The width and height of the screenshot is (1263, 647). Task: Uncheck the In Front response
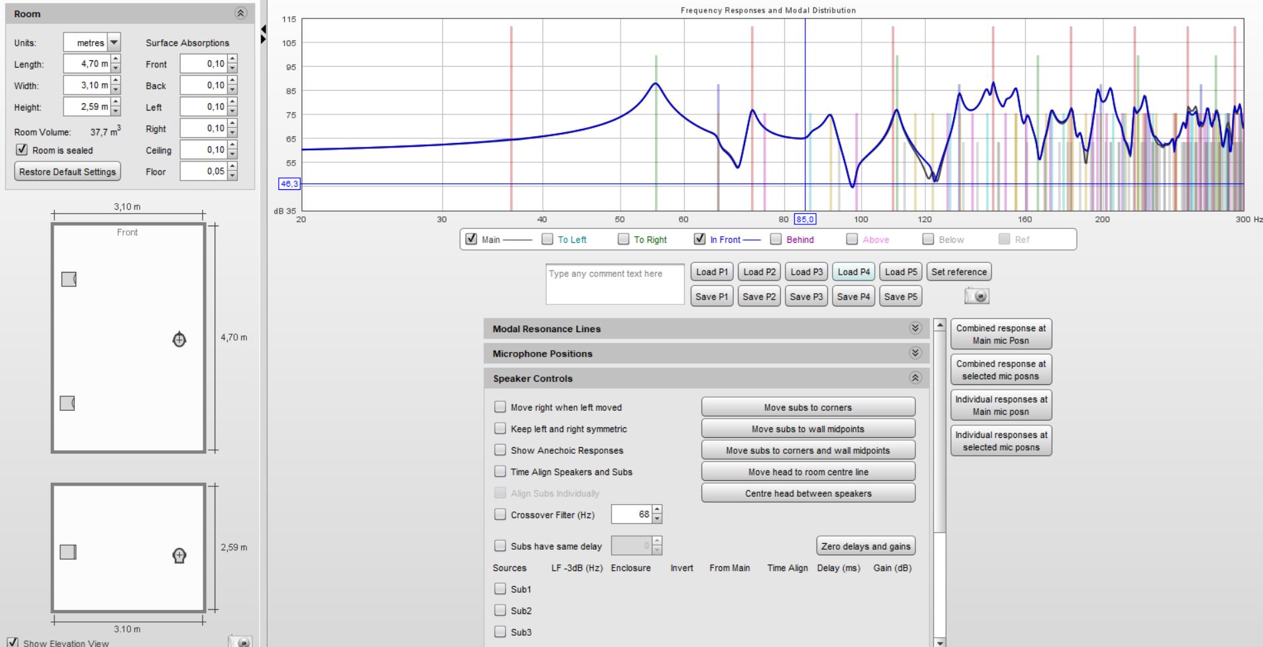click(699, 239)
